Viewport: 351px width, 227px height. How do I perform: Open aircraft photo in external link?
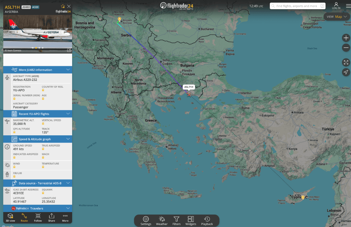69,50
